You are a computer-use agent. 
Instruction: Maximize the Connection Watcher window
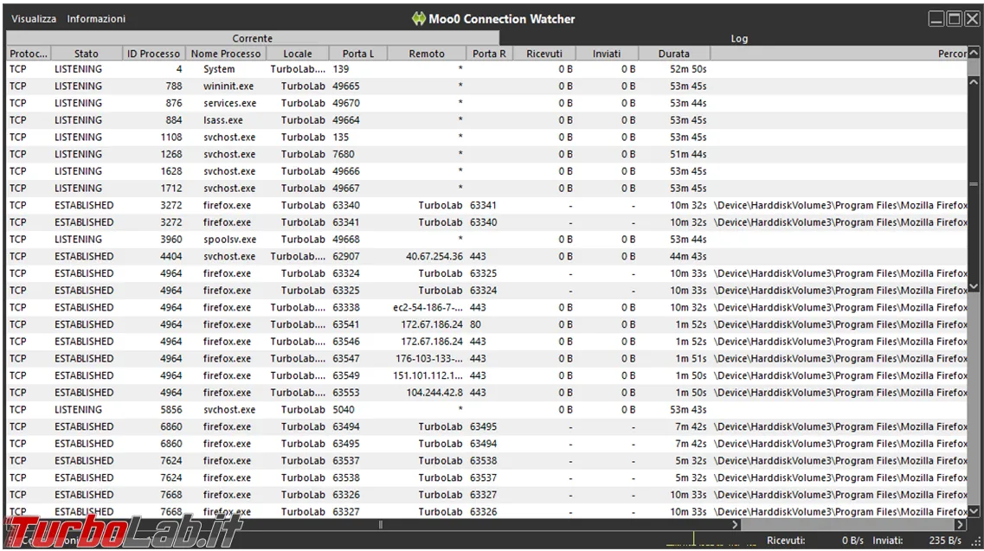pos(955,19)
